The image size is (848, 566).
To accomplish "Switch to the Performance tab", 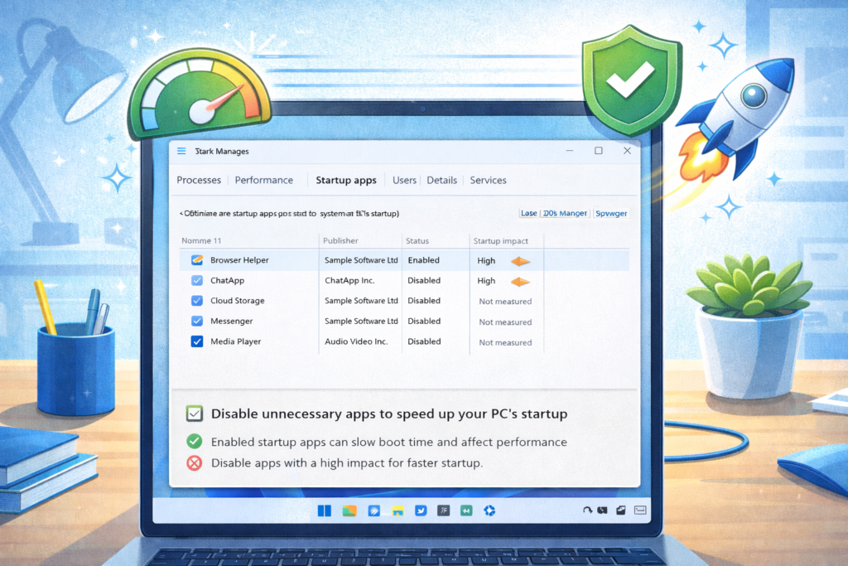I will point(263,180).
